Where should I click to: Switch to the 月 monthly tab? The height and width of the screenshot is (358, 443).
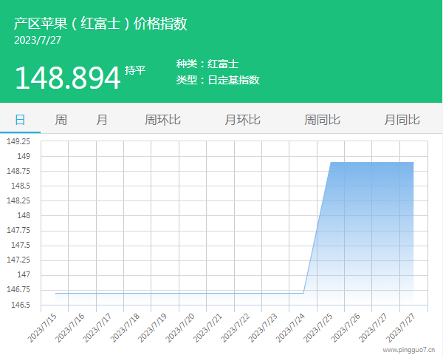102,120
